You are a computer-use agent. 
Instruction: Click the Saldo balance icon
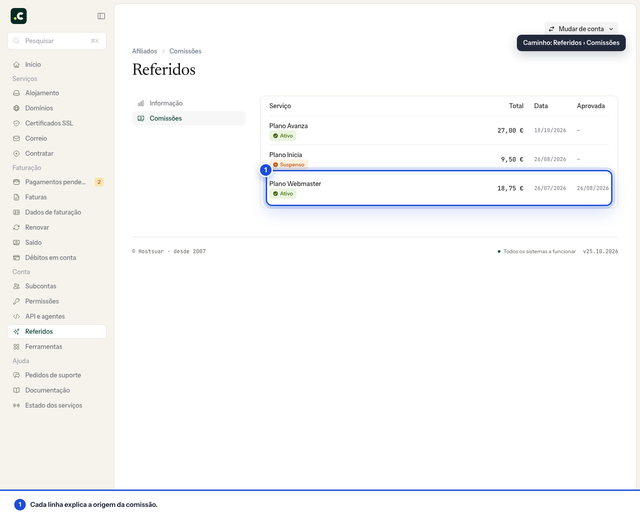click(16, 243)
